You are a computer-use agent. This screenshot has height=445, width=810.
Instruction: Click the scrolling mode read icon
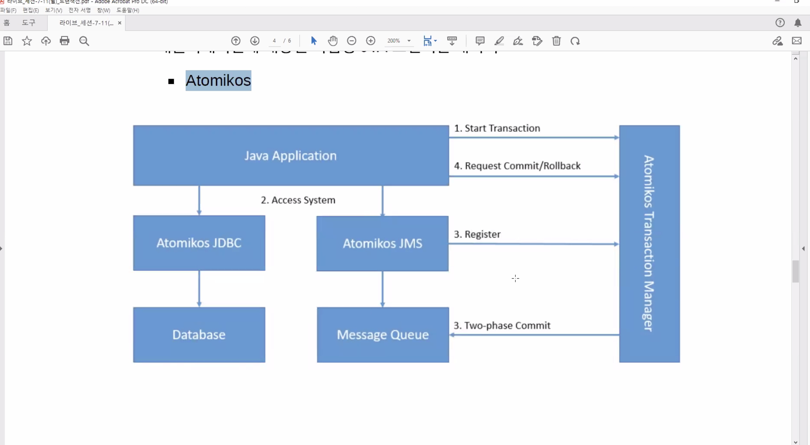[452, 41]
